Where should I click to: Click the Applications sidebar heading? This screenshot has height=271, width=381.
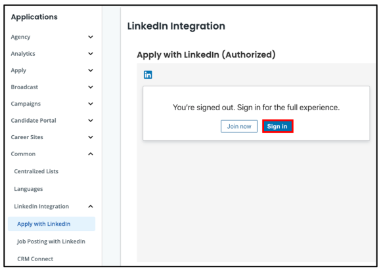34,17
